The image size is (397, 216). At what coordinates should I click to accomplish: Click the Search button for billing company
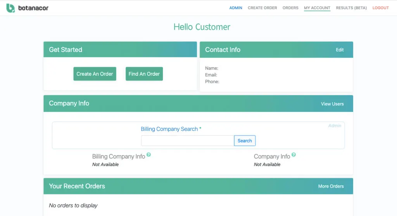[245, 141]
